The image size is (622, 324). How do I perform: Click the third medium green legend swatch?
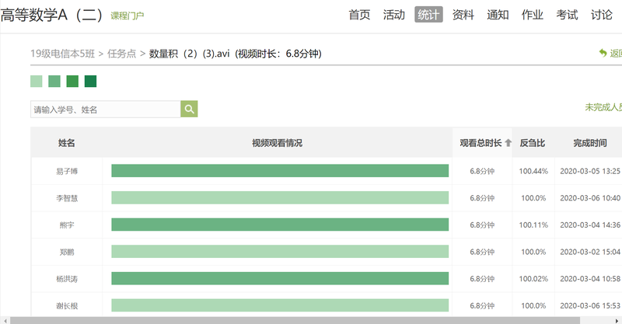[x=72, y=82]
